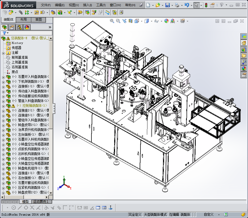This screenshot has height=218, width=248.
Task: Click the Open file folder icon
Action: pyautogui.click(x=158, y=5)
